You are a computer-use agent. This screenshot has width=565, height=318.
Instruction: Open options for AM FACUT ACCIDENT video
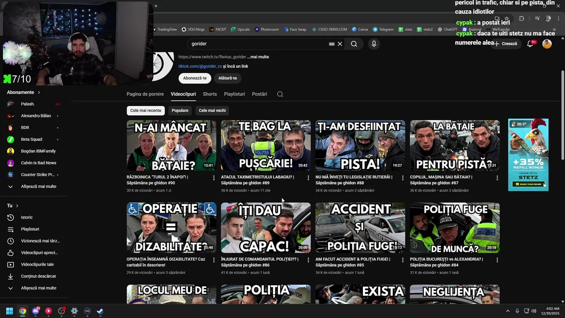coord(403,260)
